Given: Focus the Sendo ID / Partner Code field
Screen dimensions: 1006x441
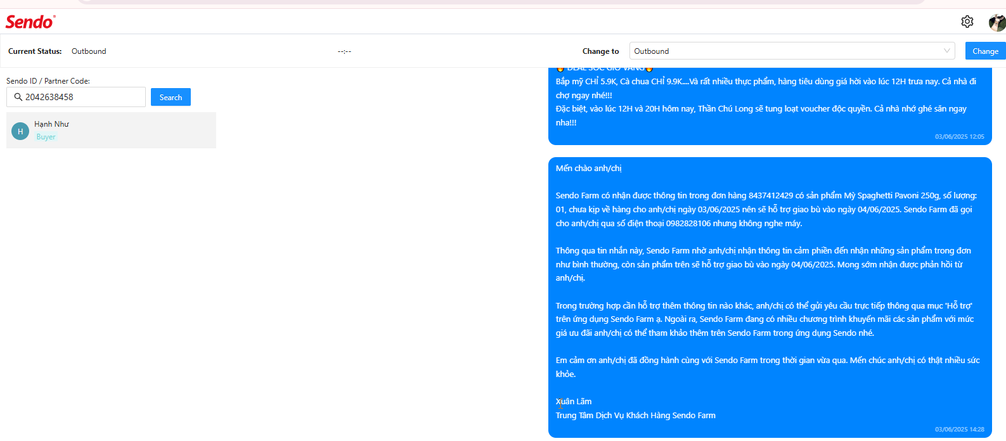Looking at the screenshot, I should point(76,97).
